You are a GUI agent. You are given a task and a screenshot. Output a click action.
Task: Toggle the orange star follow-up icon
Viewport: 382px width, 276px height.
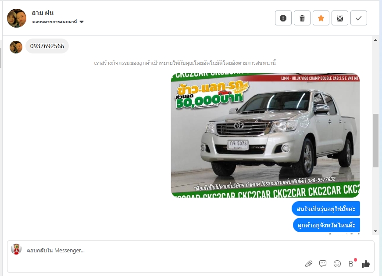point(321,18)
